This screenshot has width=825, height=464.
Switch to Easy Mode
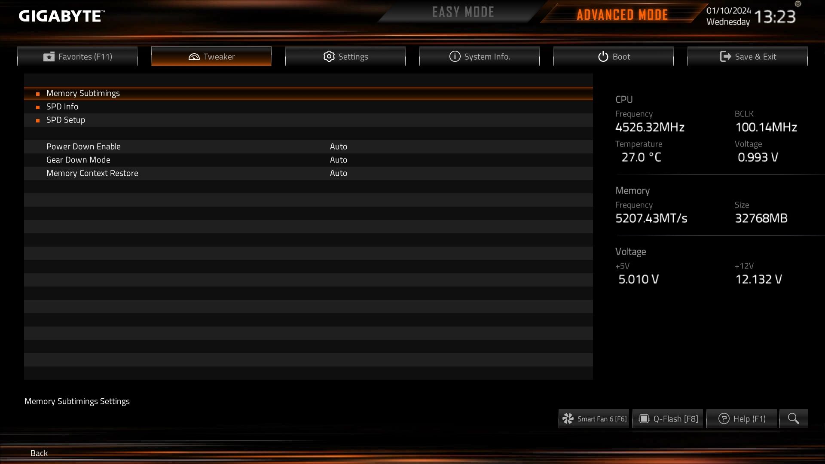tap(463, 12)
